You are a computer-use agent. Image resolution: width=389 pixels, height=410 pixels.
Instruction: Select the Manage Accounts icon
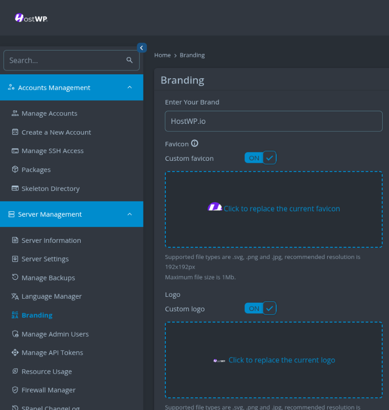15,113
